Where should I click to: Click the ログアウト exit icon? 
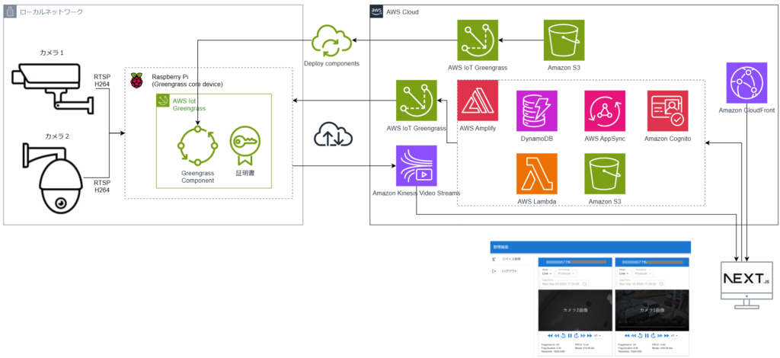point(494,271)
